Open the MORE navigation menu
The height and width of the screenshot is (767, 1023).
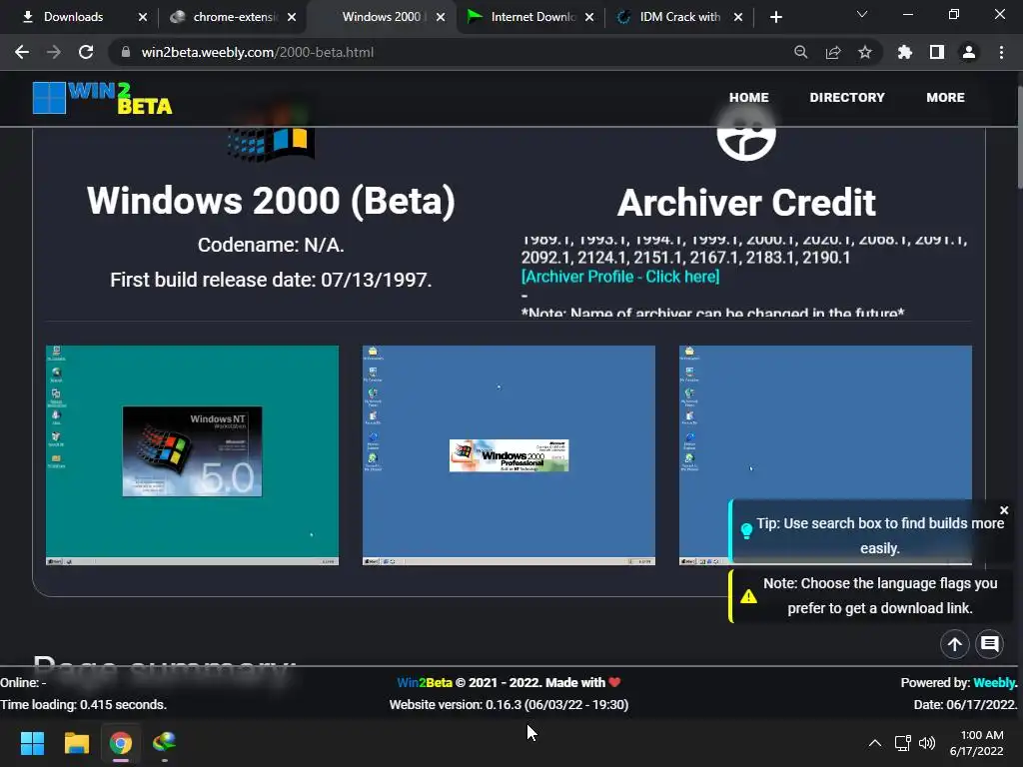click(945, 97)
